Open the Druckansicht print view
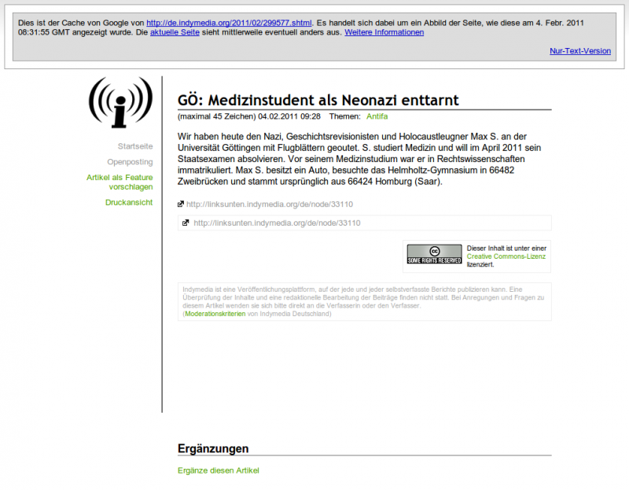 (x=129, y=203)
